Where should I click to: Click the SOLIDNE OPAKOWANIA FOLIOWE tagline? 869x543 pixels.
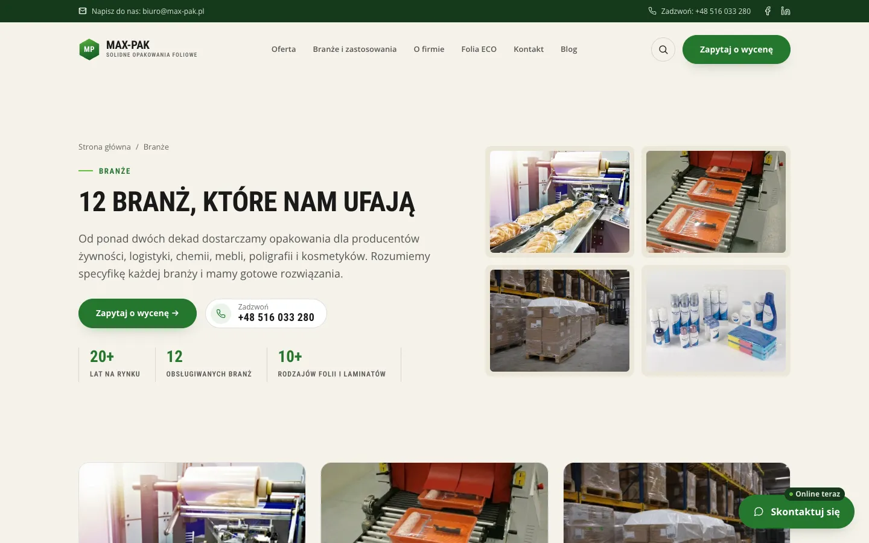[151, 55]
